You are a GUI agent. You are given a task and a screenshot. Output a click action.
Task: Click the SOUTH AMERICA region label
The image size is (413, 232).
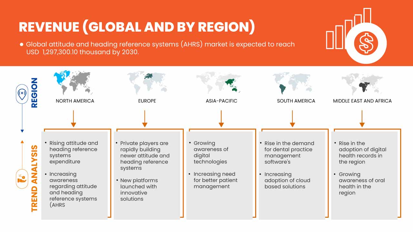pos(296,101)
